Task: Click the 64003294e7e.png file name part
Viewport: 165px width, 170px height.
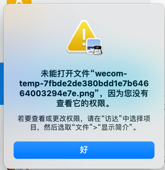Action: (57, 93)
